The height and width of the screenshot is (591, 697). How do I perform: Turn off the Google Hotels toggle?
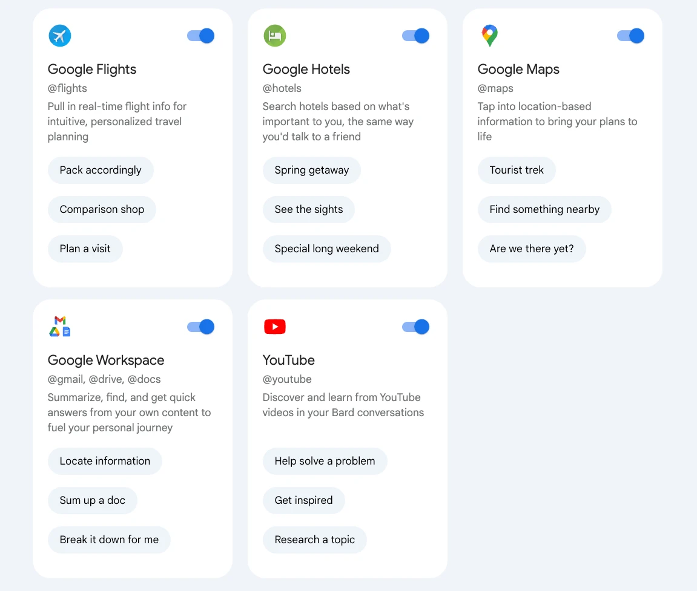(415, 36)
